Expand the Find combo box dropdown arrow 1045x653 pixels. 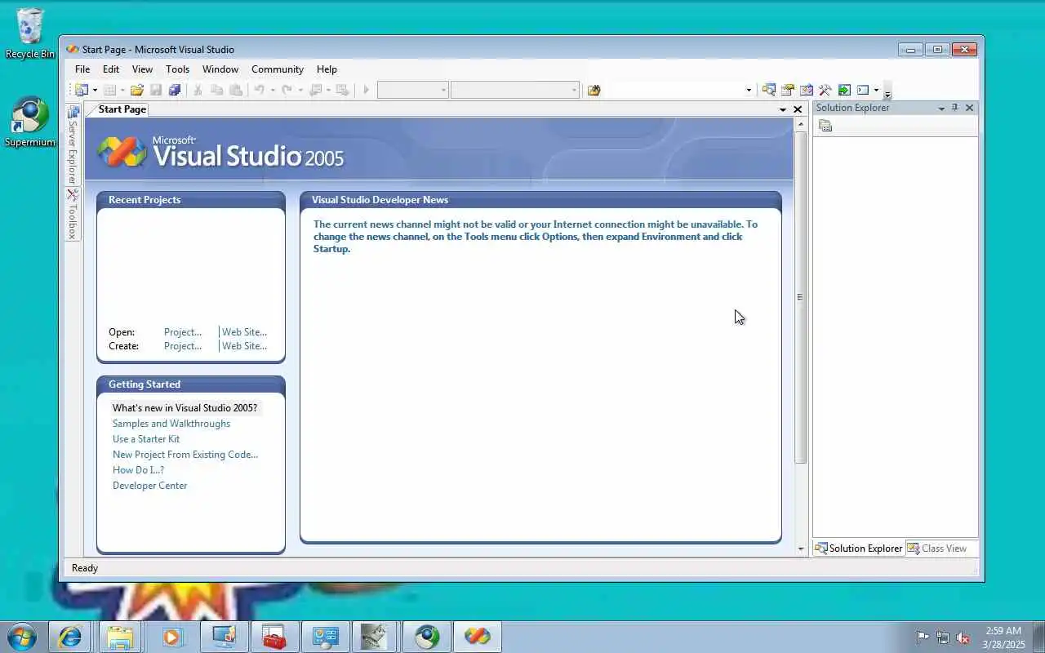coord(749,90)
